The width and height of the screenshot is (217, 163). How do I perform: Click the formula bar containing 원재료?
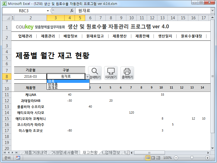pyautogui.click(x=143, y=11)
